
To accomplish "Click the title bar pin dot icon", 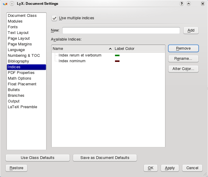I will [12, 4].
